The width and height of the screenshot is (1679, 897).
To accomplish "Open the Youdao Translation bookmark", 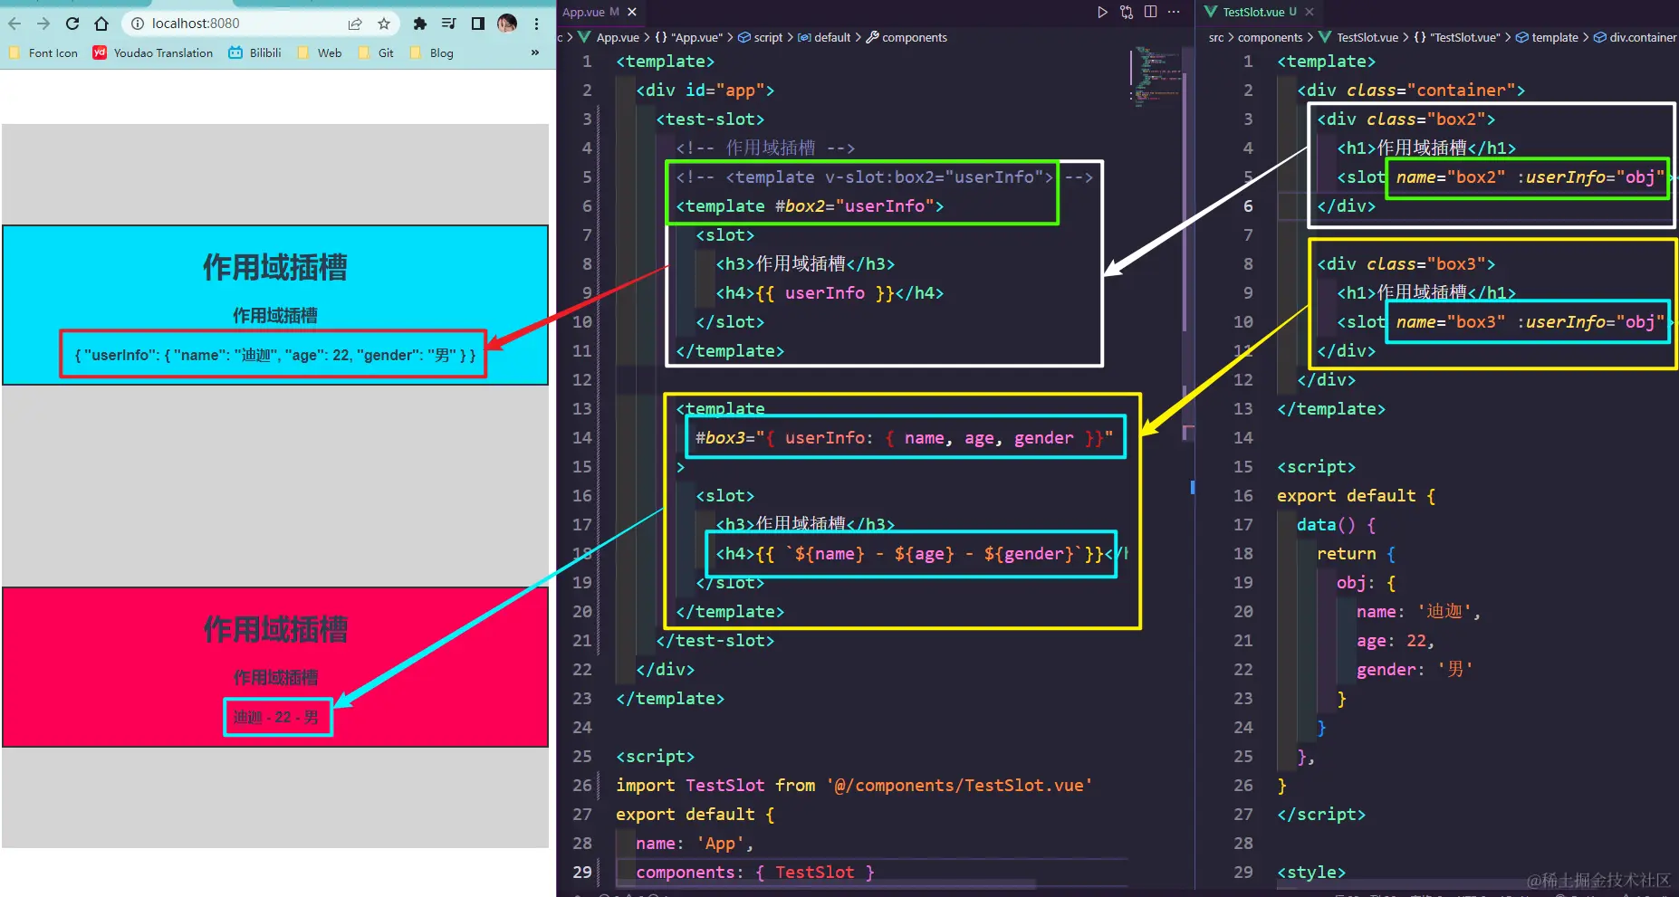I will click(x=153, y=53).
